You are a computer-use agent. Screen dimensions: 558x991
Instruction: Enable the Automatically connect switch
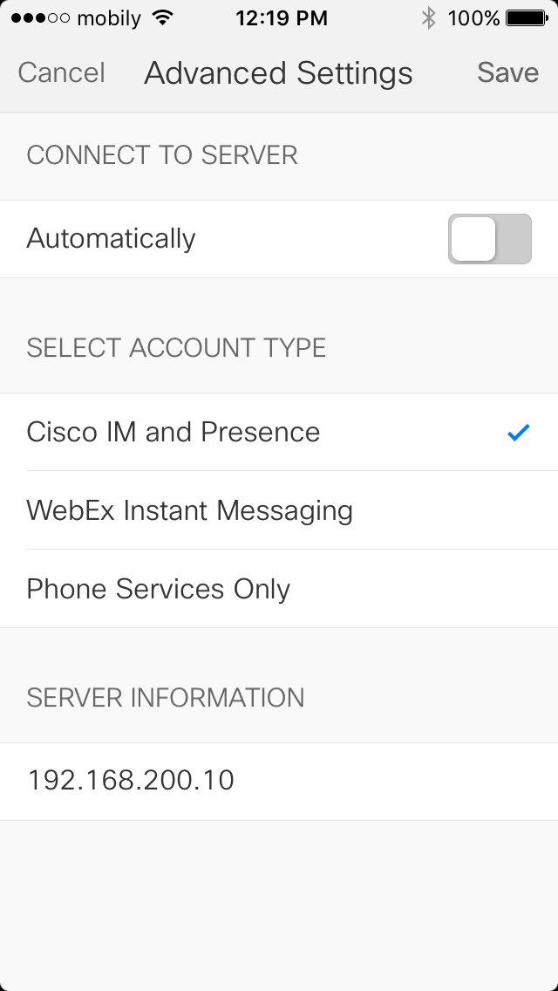[x=489, y=239]
